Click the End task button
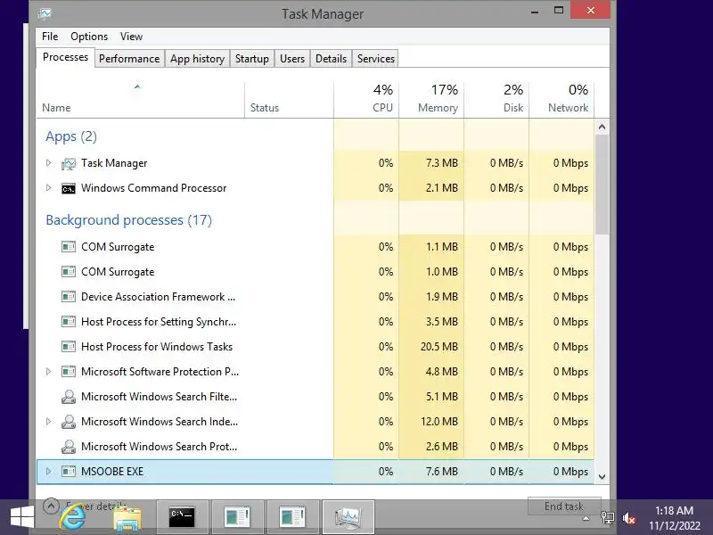The image size is (713, 535). point(564,506)
